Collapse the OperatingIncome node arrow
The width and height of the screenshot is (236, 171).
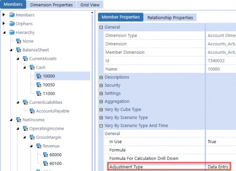click(x=18, y=128)
